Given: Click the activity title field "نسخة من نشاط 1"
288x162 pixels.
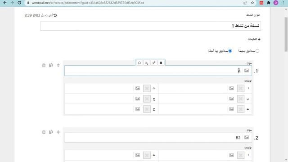Looking at the screenshot, I should tap(150, 26).
